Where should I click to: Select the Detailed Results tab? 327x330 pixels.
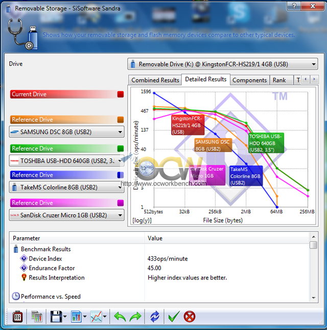[x=206, y=79]
